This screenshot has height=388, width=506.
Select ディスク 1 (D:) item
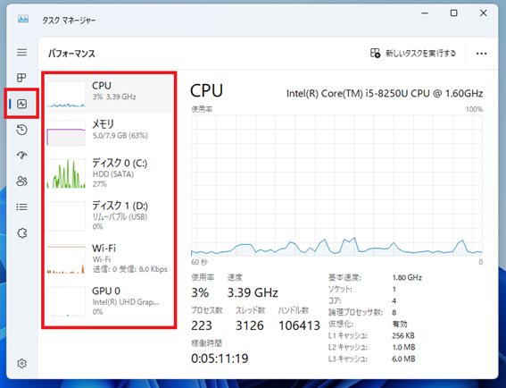[109, 215]
